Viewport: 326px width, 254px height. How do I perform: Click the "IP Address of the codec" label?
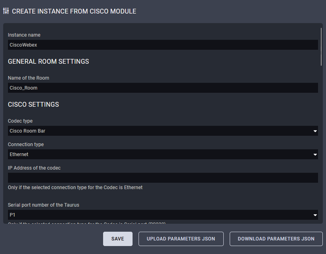[34, 168]
